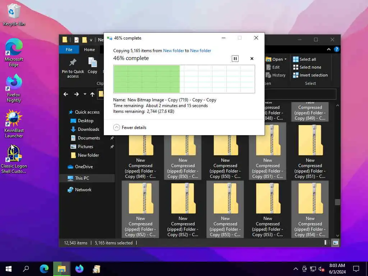Viewport: 368px width, 276px height.
Task: Select bottom-row highlighted zipped folder Copy (853)
Action: pyautogui.click(x=225, y=210)
